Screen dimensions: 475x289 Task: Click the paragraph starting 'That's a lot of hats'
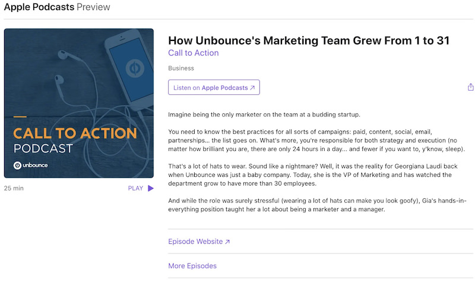point(313,175)
